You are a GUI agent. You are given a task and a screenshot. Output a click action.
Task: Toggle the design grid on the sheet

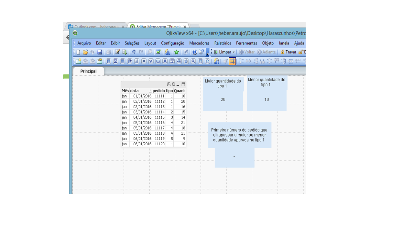[x=232, y=61]
